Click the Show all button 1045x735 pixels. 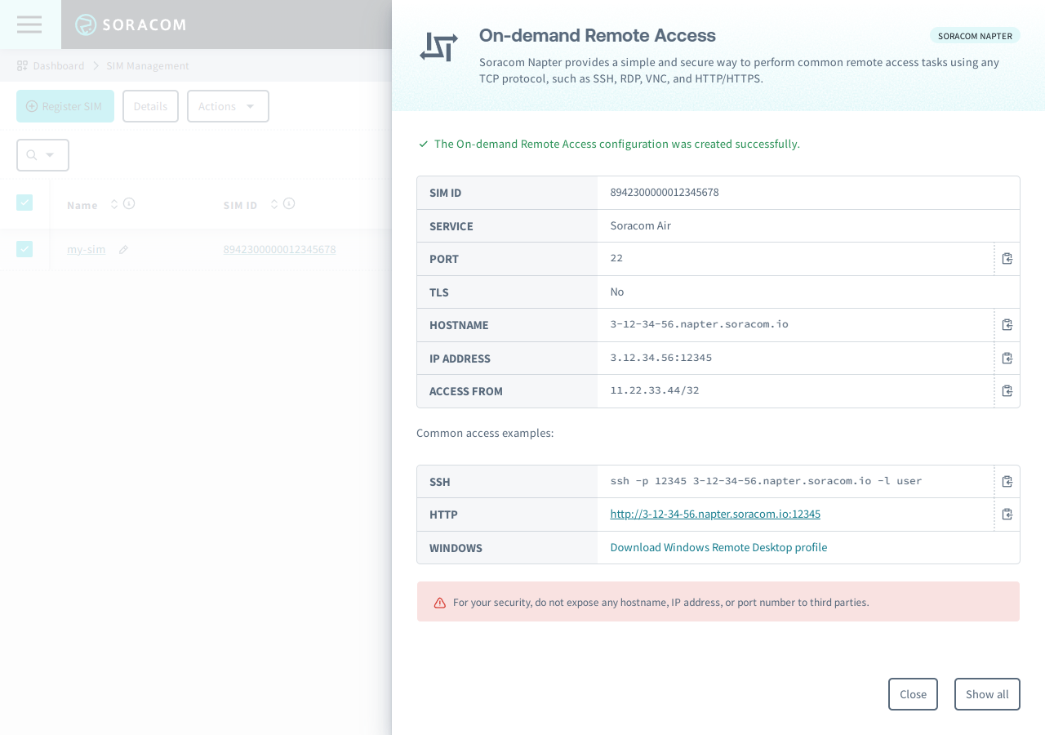pyautogui.click(x=987, y=694)
